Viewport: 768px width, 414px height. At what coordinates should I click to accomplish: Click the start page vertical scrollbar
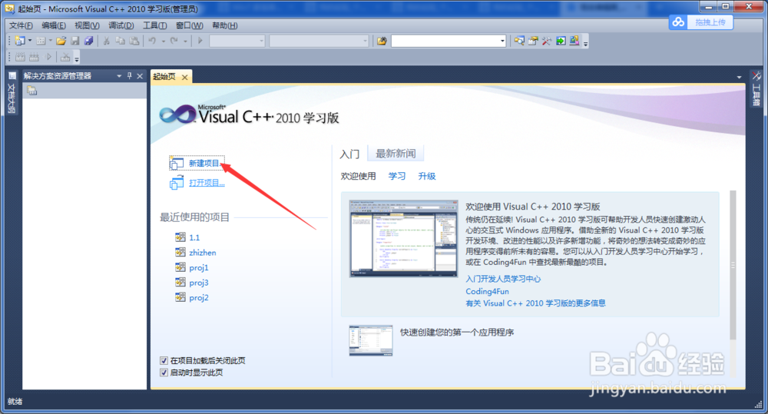click(733, 264)
